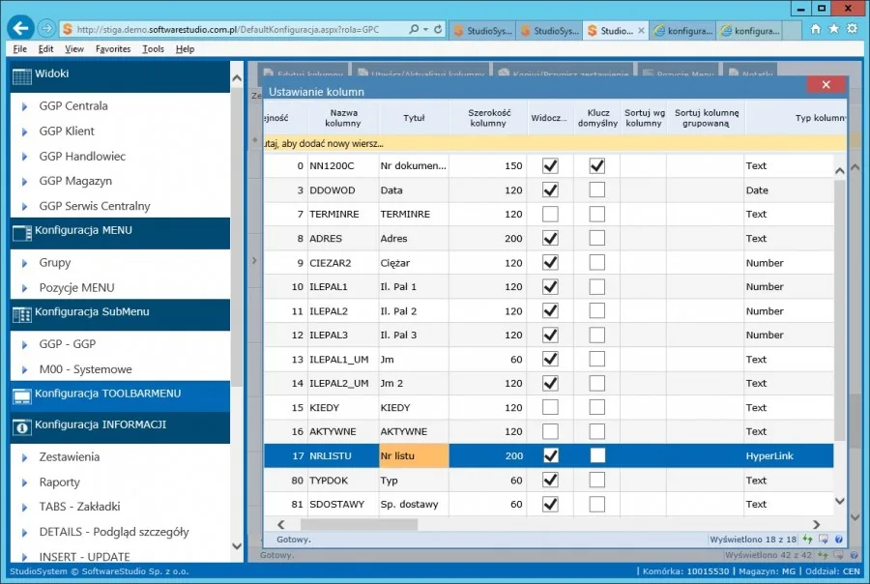Open the address bar dropdown arrow
The height and width of the screenshot is (584, 870).
(425, 29)
